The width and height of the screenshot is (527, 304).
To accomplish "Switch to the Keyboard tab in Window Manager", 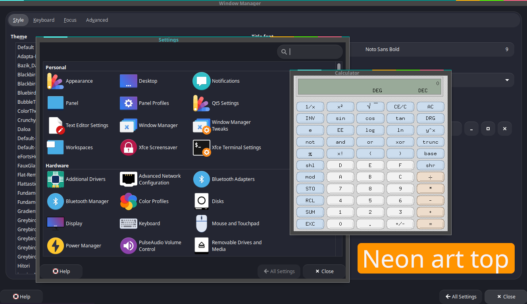I will click(44, 20).
